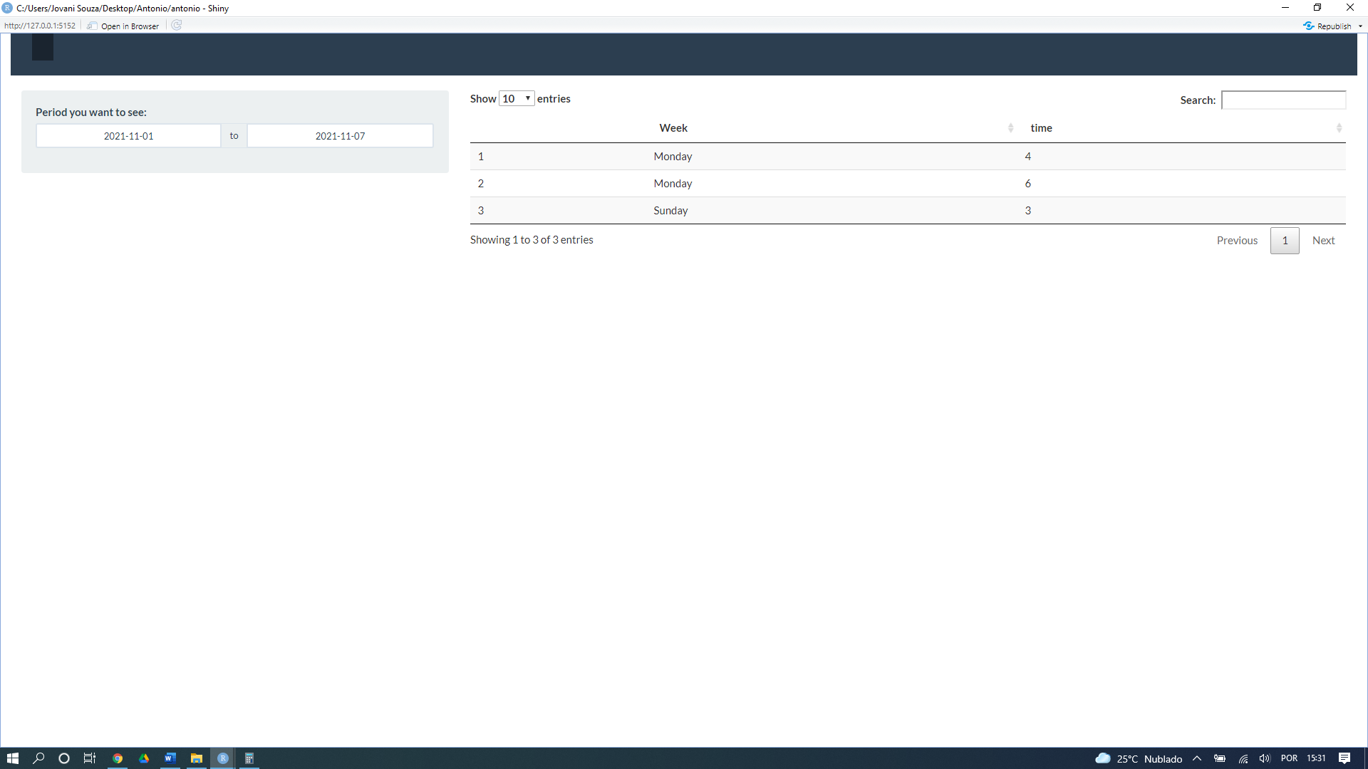This screenshot has height=769, width=1368.
Task: Click the dark square navbar icon
Action: (43, 47)
